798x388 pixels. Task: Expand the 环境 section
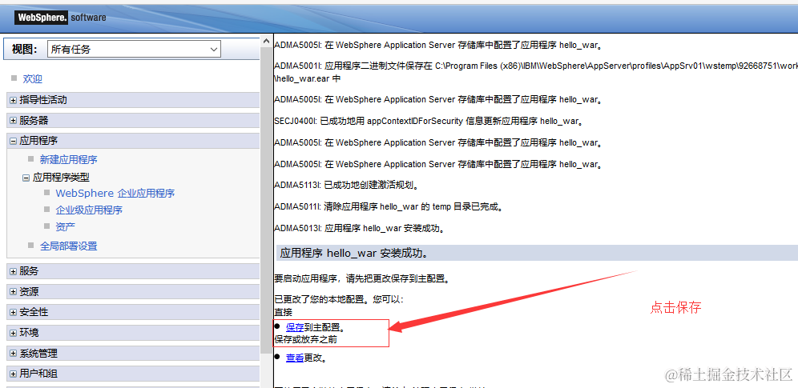[x=14, y=333]
